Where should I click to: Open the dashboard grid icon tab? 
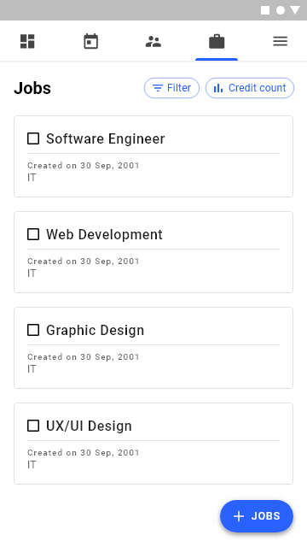point(27,41)
